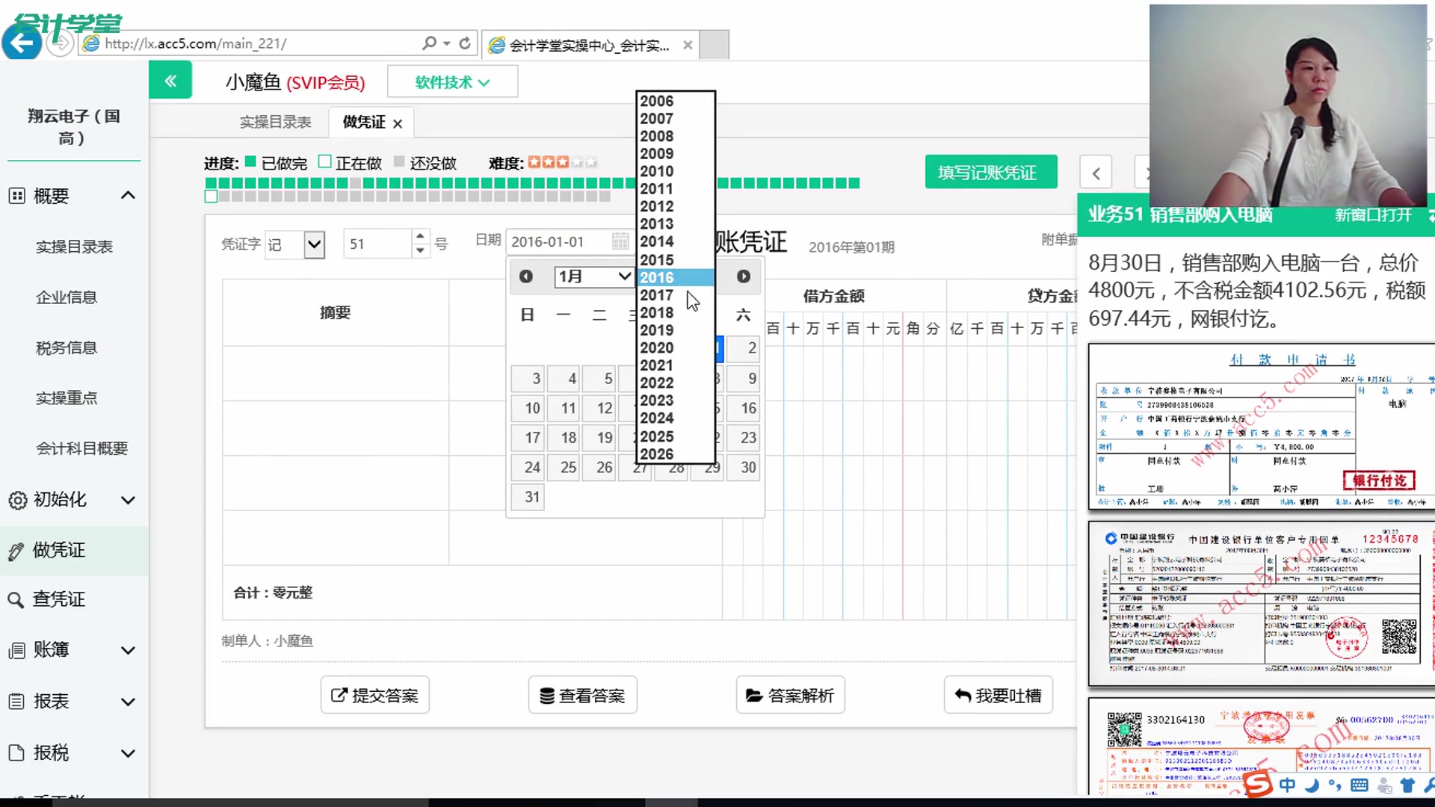This screenshot has height=807, width=1435.
Task: Click the 提交答案 submit answer button
Action: pos(374,695)
